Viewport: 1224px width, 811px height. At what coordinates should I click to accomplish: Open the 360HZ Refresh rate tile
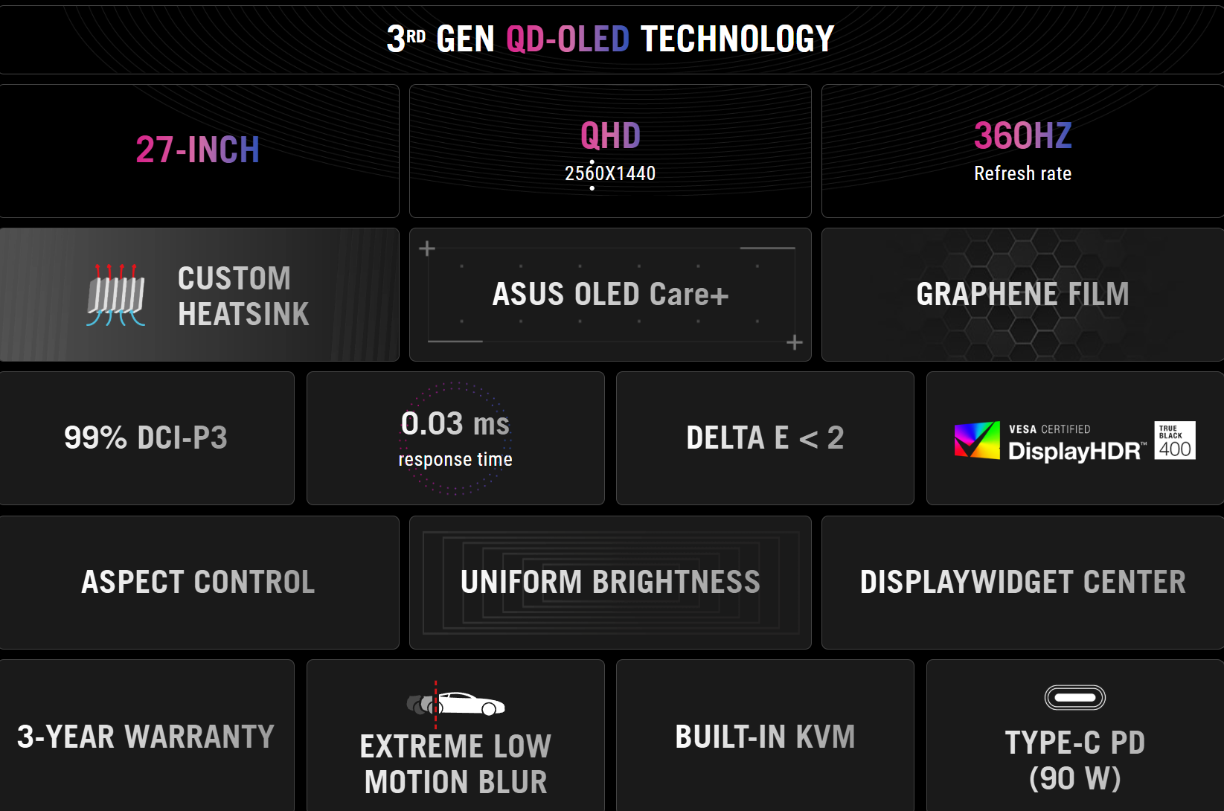(1022, 151)
